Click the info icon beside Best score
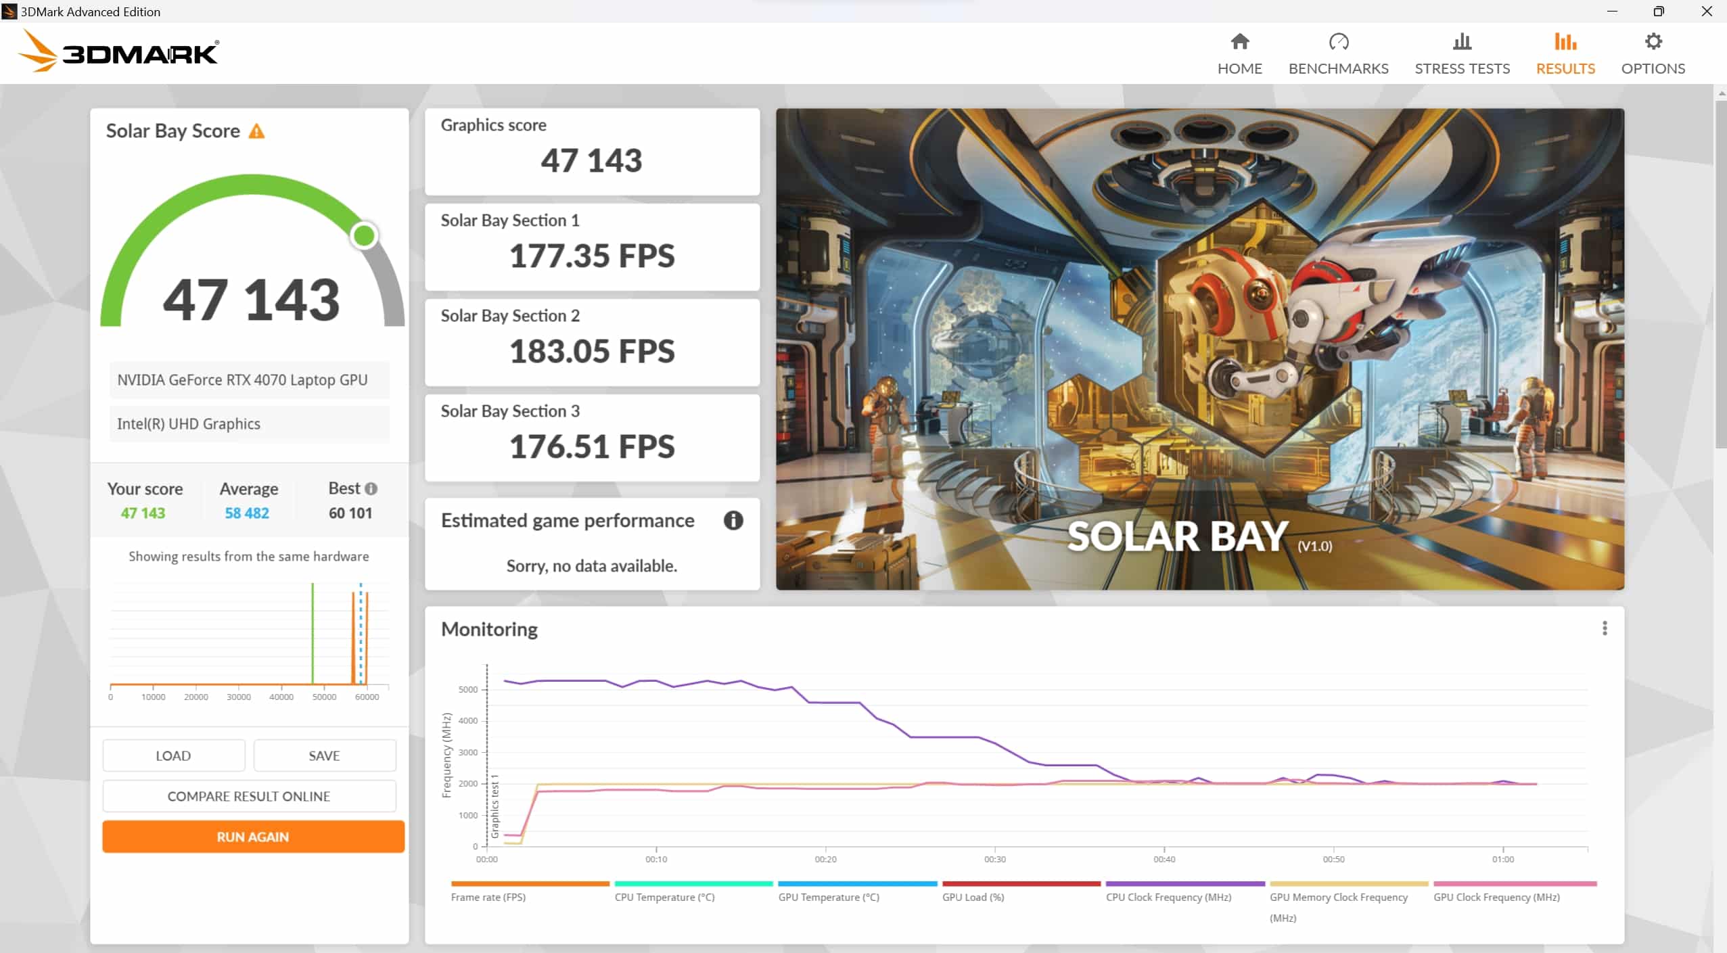 click(x=371, y=488)
